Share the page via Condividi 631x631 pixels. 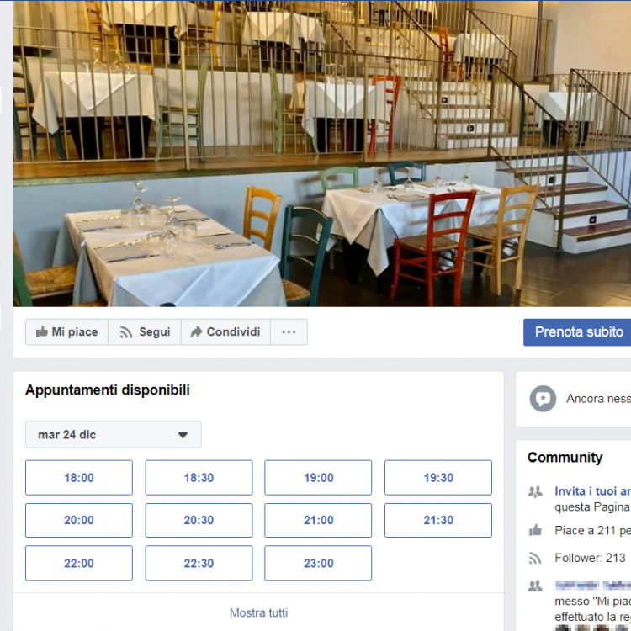(x=225, y=332)
